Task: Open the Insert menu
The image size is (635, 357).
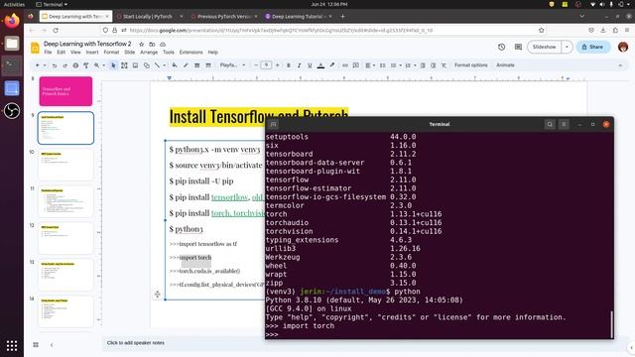Action: (92, 53)
